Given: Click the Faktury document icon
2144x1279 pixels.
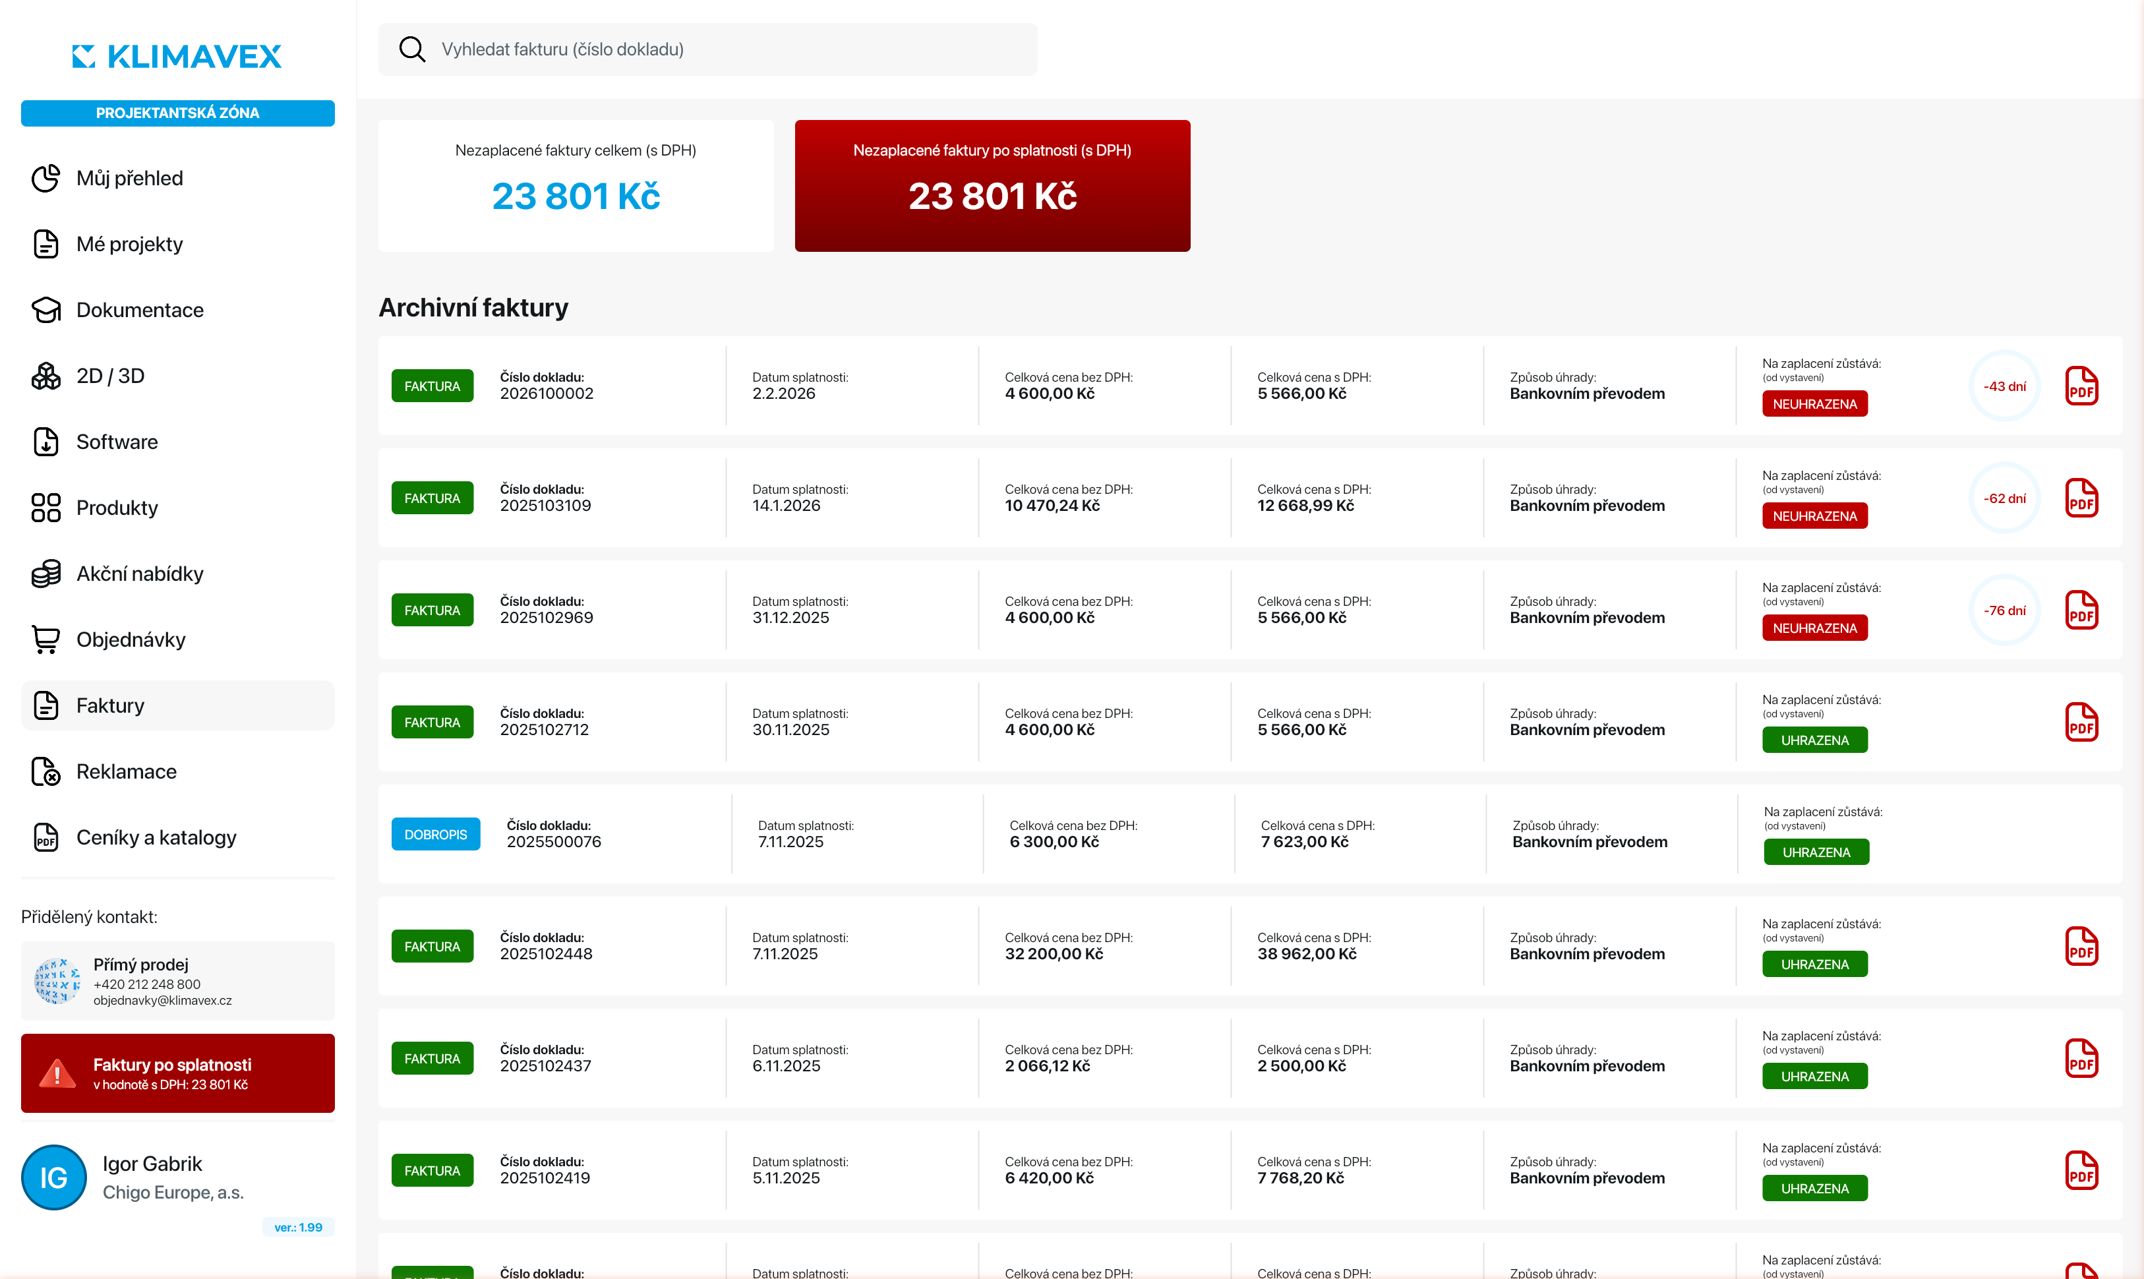Looking at the screenshot, I should coord(45,706).
